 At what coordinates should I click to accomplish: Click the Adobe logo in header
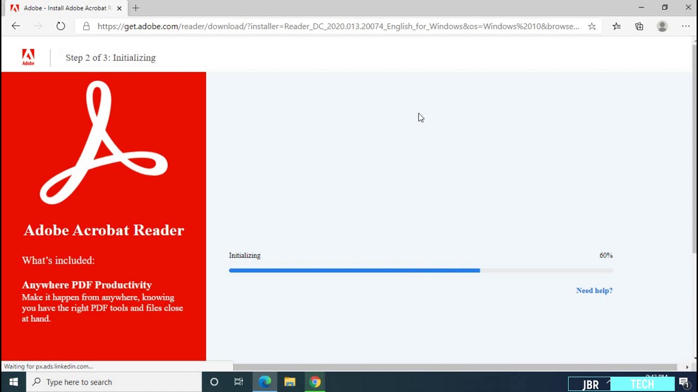click(x=28, y=57)
